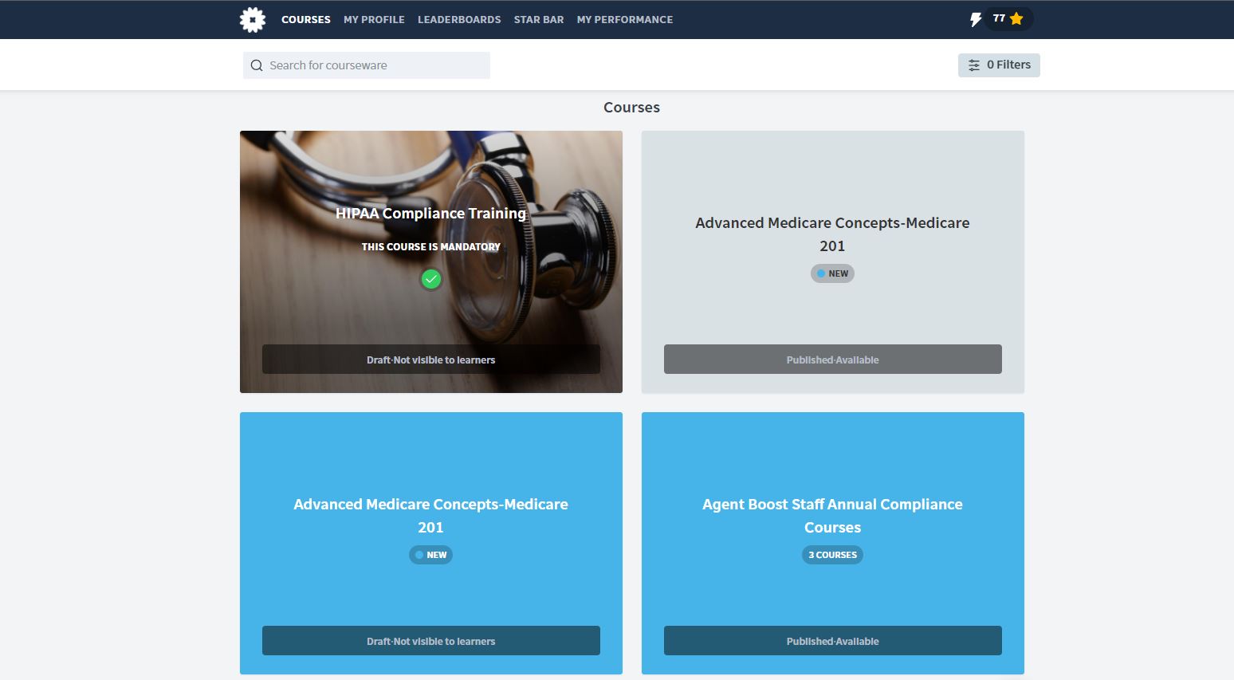Click the filter sliders icon
Image resolution: width=1234 pixels, height=680 pixels.
click(x=974, y=65)
